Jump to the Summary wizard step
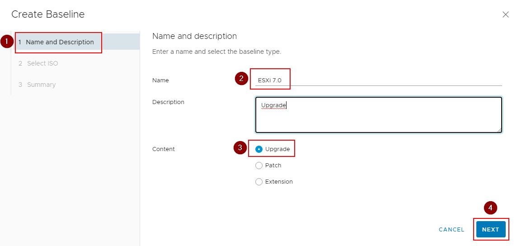 [x=41, y=85]
